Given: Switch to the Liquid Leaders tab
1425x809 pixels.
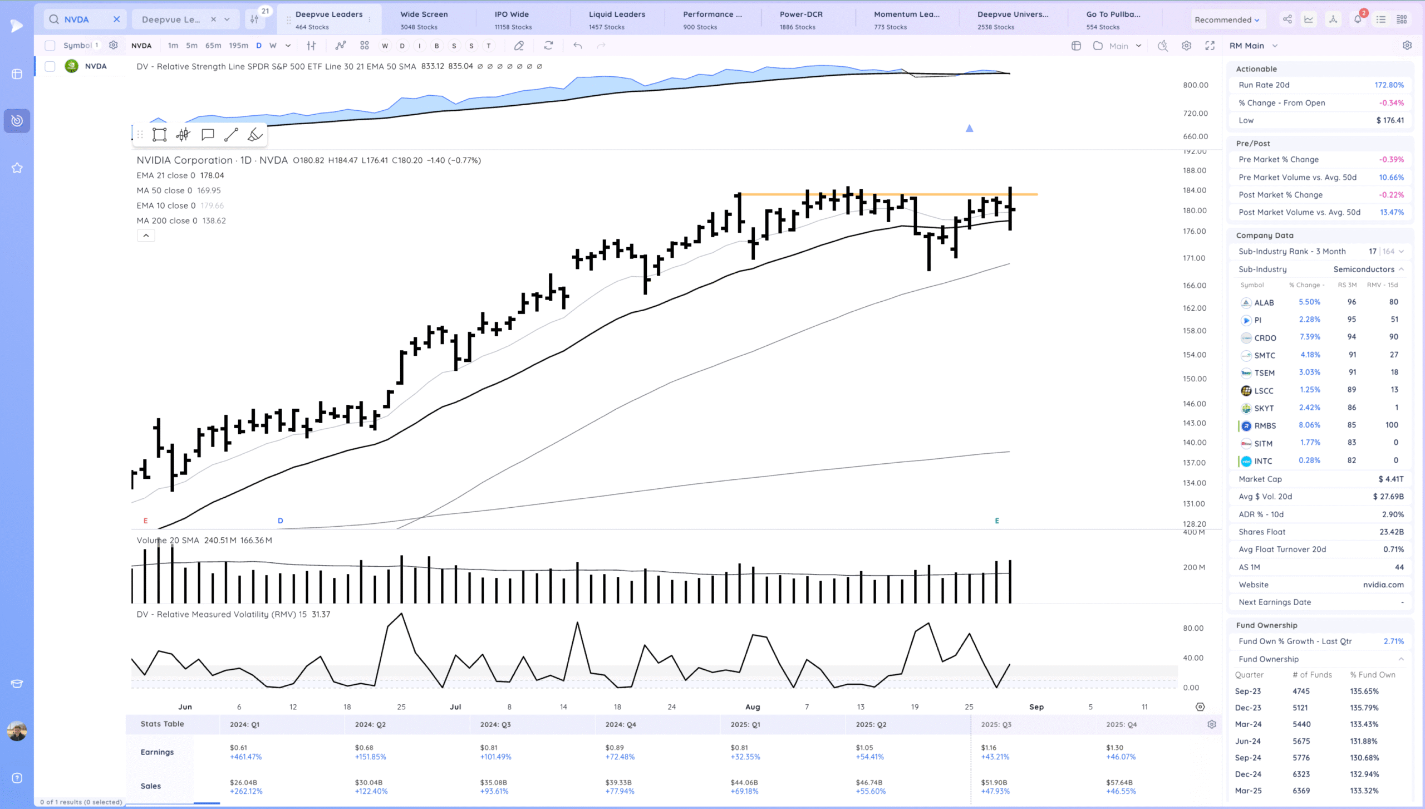Looking at the screenshot, I should click(617, 19).
